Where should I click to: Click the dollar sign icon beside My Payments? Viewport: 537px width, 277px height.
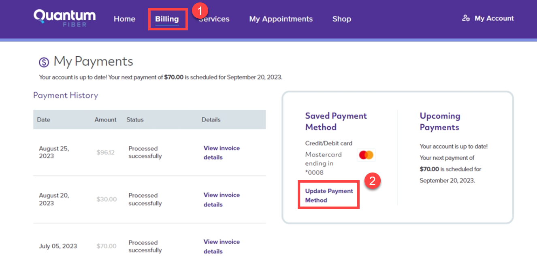point(45,61)
